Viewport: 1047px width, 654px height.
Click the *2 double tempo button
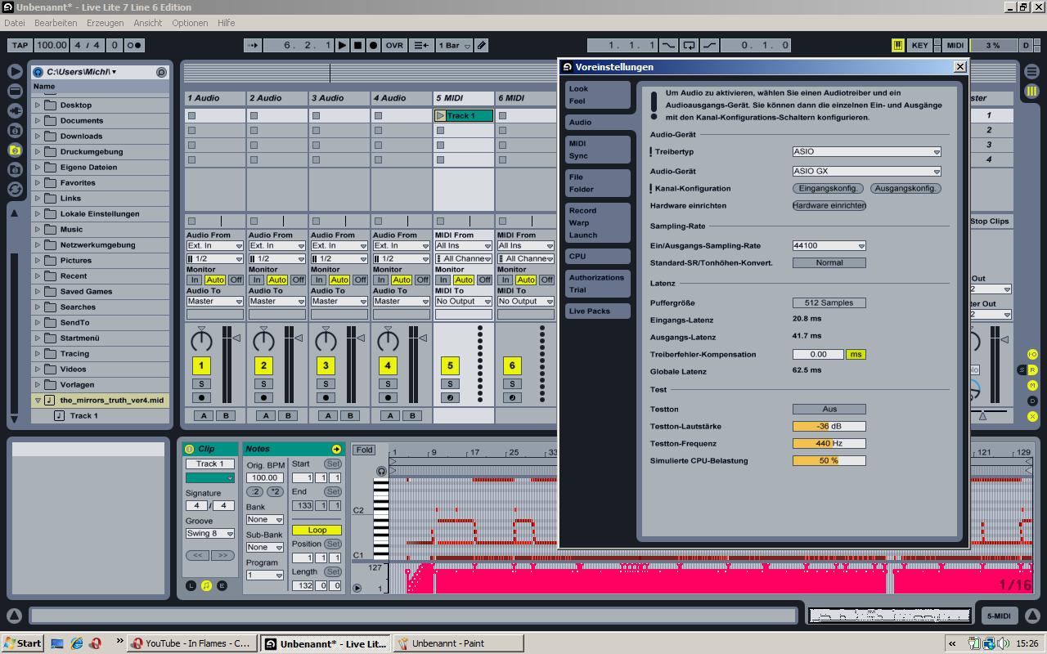point(275,491)
